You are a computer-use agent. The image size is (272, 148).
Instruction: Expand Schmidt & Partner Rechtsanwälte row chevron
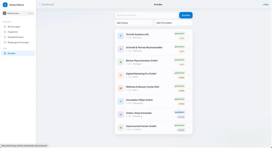point(189,49)
